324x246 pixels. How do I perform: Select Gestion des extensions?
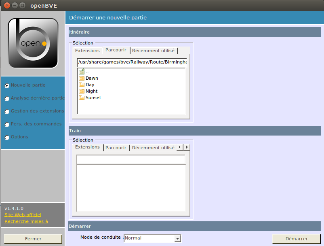coord(6,111)
